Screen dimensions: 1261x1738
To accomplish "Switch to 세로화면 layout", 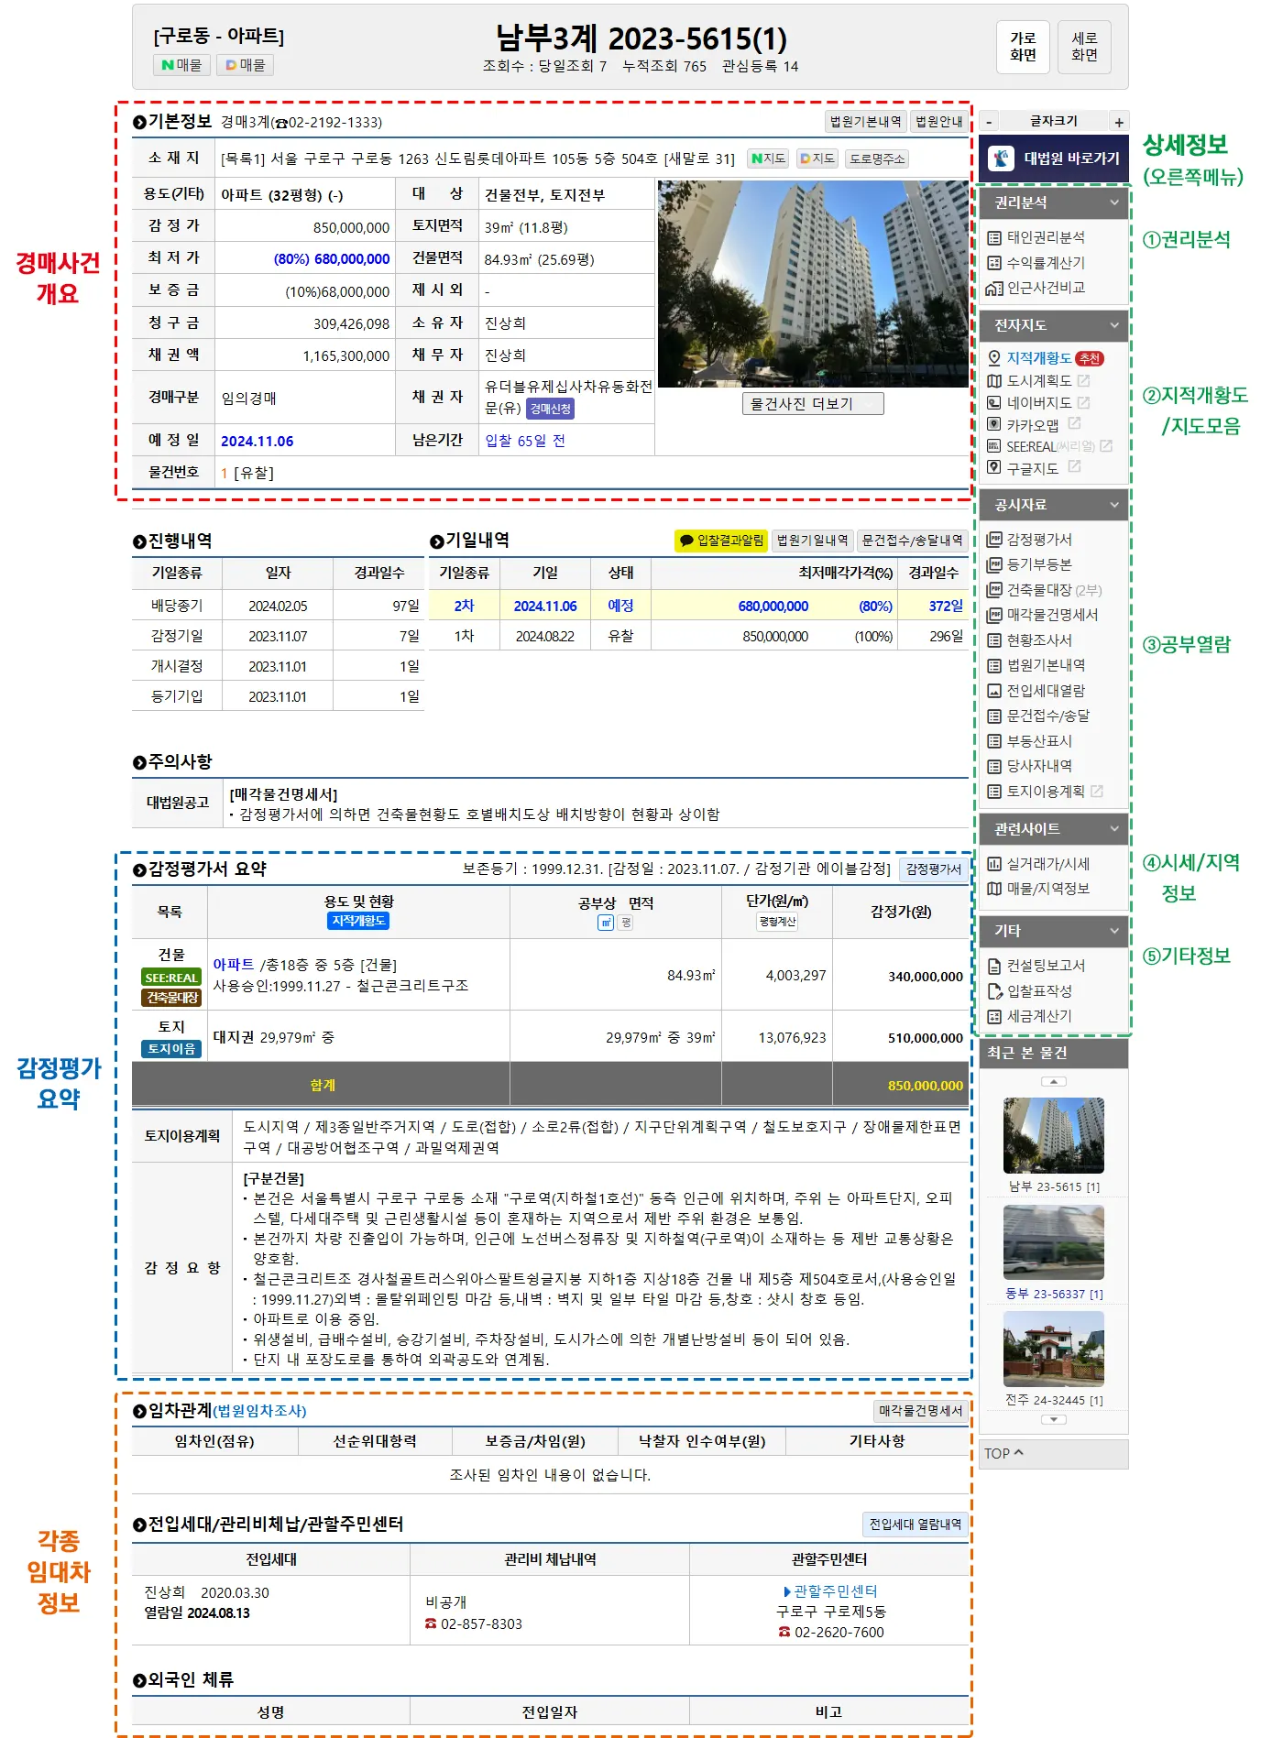I will click(x=1084, y=47).
